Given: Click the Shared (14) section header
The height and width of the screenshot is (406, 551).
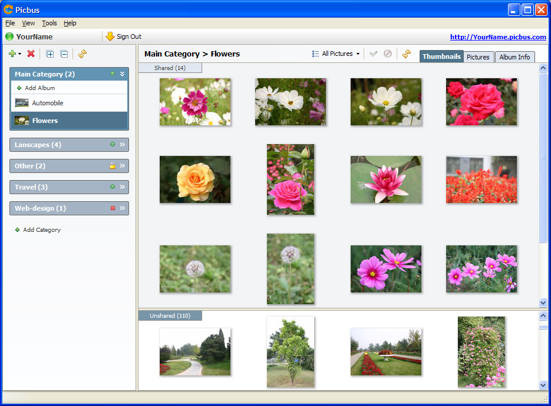Looking at the screenshot, I should pyautogui.click(x=170, y=68).
